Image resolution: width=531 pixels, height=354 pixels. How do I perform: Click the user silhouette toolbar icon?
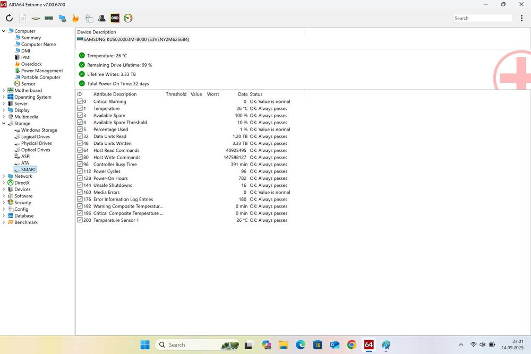[x=101, y=18]
